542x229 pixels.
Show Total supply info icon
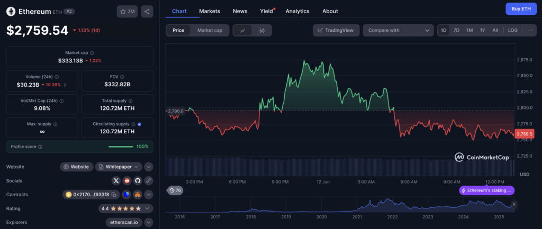(130, 101)
